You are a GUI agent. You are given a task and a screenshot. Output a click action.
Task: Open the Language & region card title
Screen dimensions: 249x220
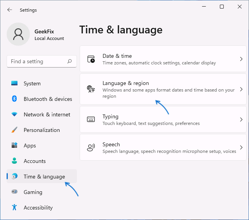click(125, 83)
